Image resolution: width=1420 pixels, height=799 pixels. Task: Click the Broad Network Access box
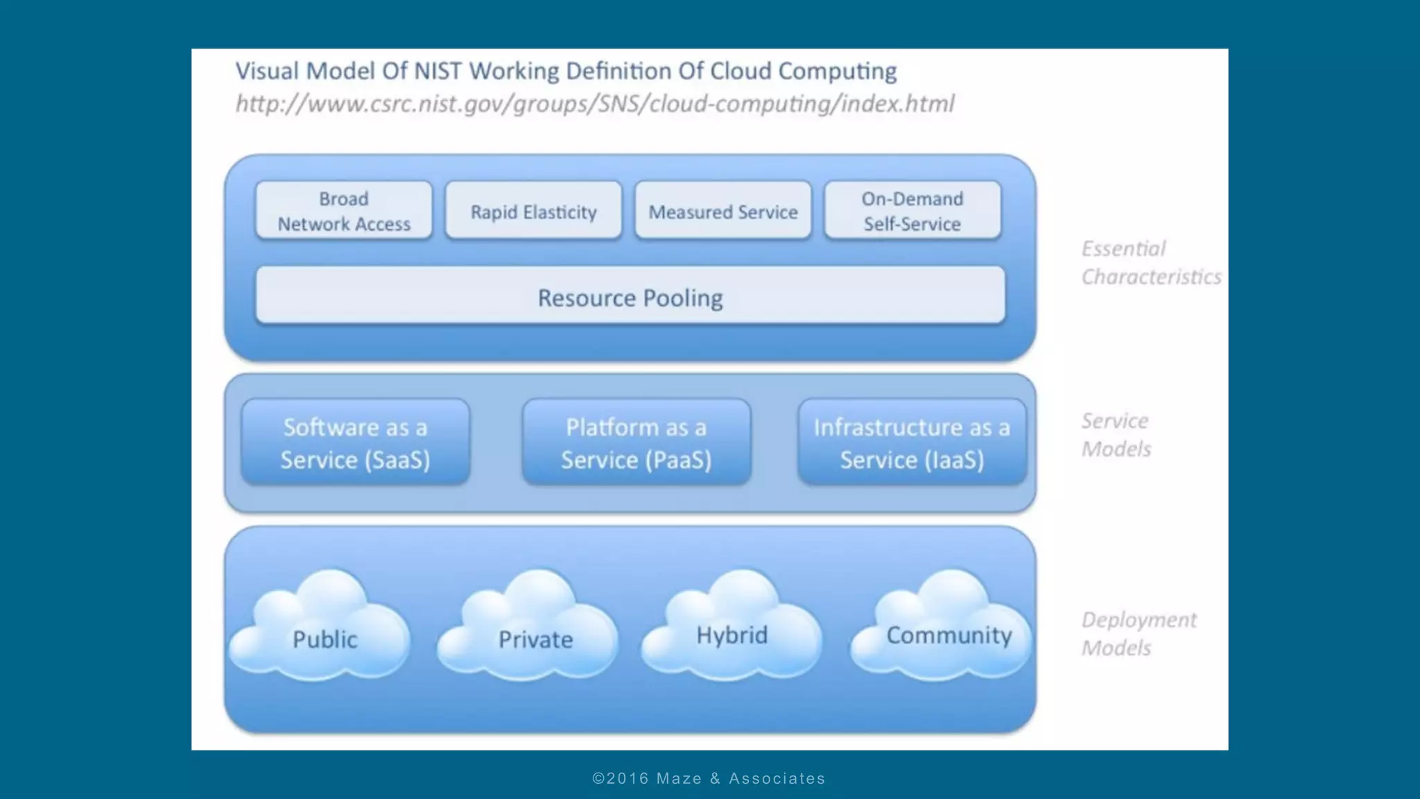click(344, 211)
